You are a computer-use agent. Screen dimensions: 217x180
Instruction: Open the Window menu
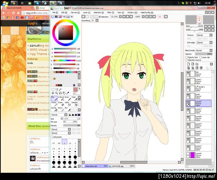pos(132,12)
